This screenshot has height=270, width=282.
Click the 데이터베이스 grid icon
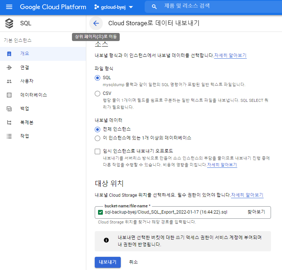click(9, 95)
